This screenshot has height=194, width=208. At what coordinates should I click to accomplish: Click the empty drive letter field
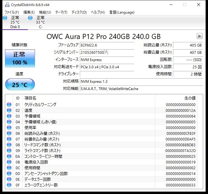point(107,74)
